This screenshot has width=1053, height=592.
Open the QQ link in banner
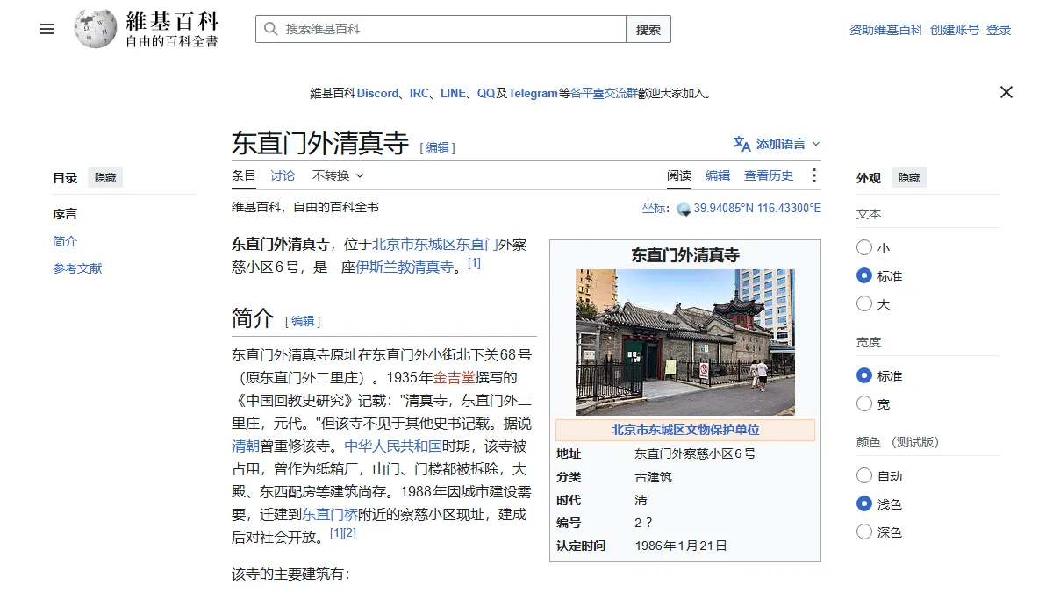[x=486, y=93]
